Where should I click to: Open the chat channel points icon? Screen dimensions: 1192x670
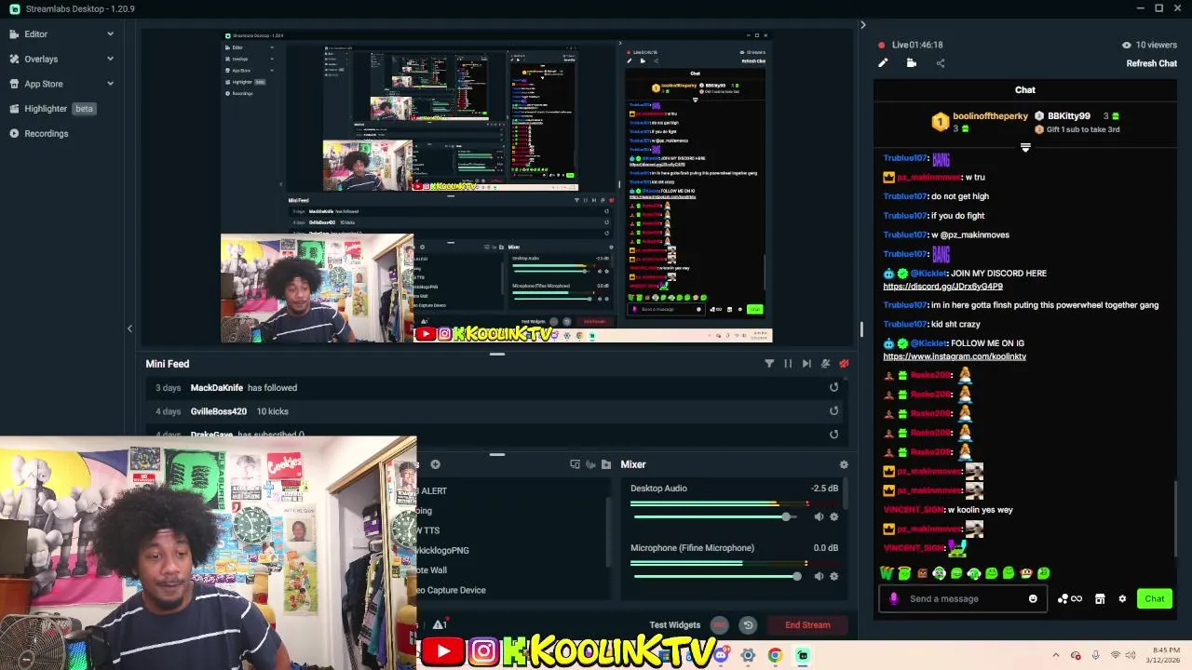(x=1069, y=598)
